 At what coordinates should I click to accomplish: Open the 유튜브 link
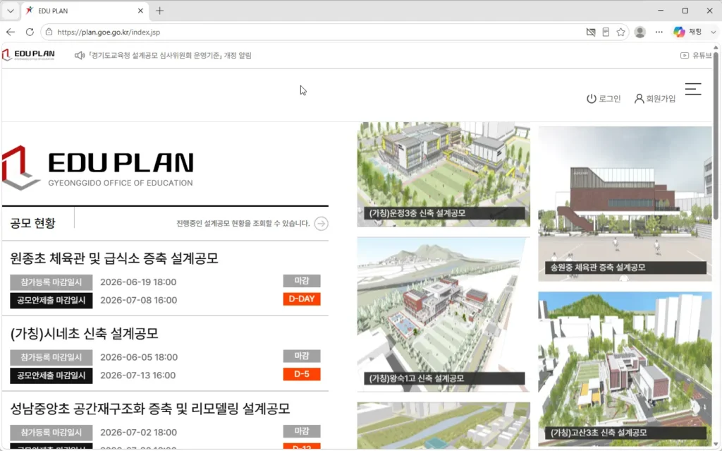pos(696,55)
